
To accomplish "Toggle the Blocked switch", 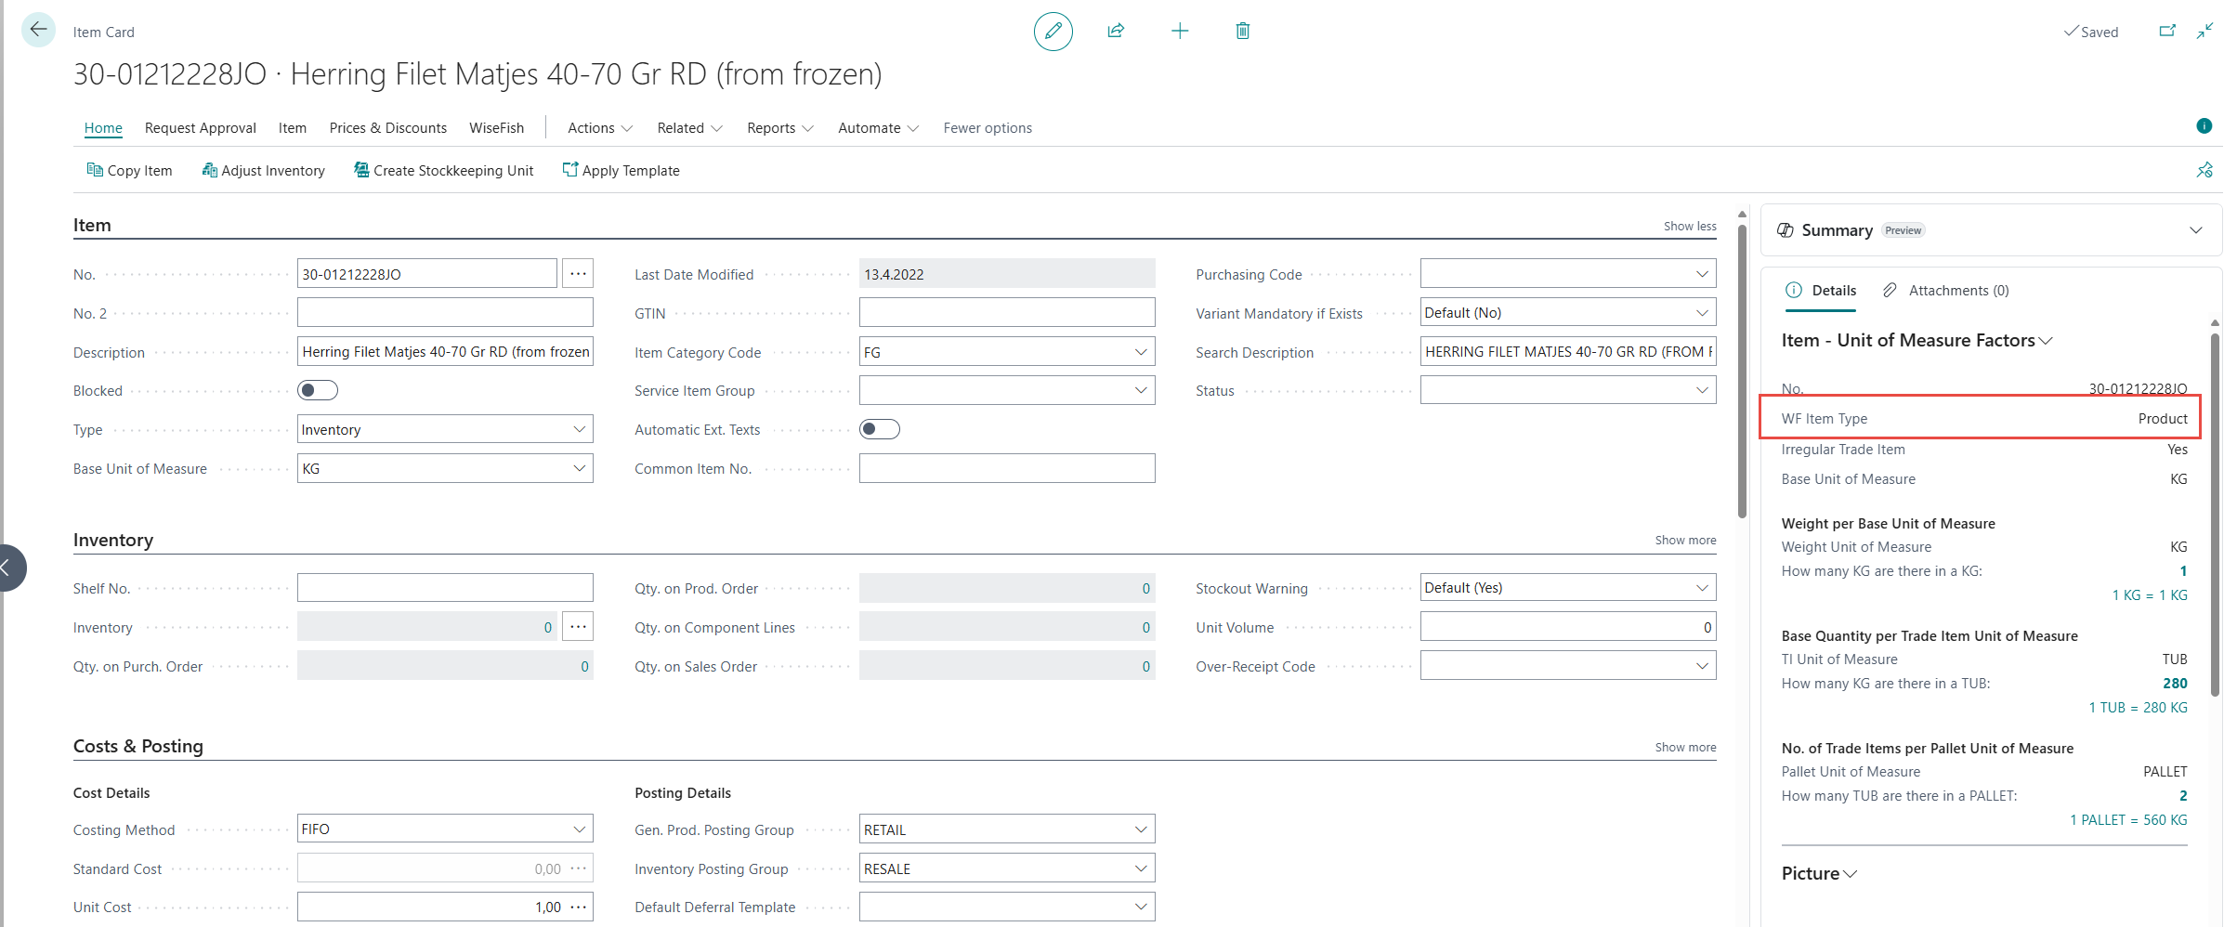I will (x=318, y=391).
